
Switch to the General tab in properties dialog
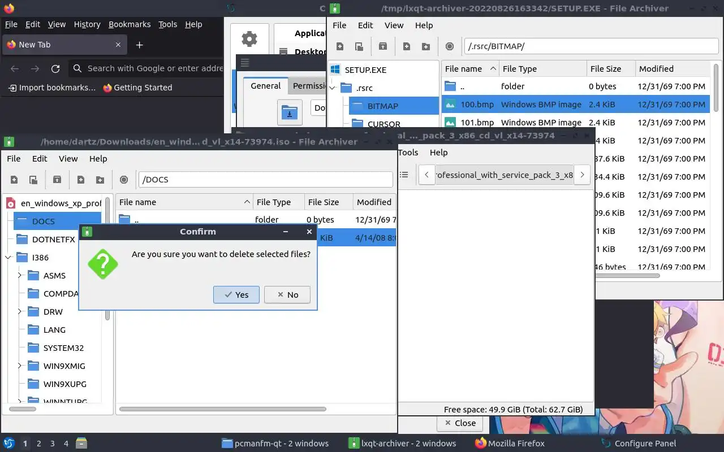click(266, 86)
